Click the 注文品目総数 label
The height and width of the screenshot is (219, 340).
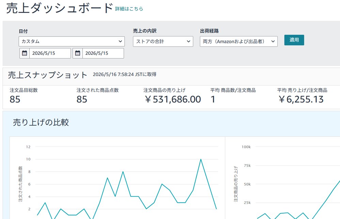[24, 90]
